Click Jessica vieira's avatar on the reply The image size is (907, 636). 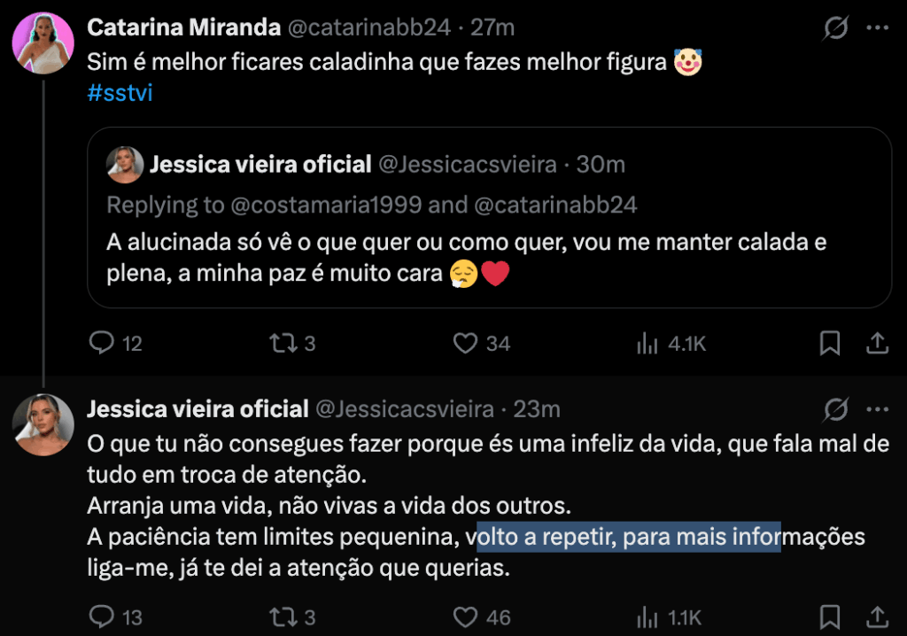click(43, 424)
